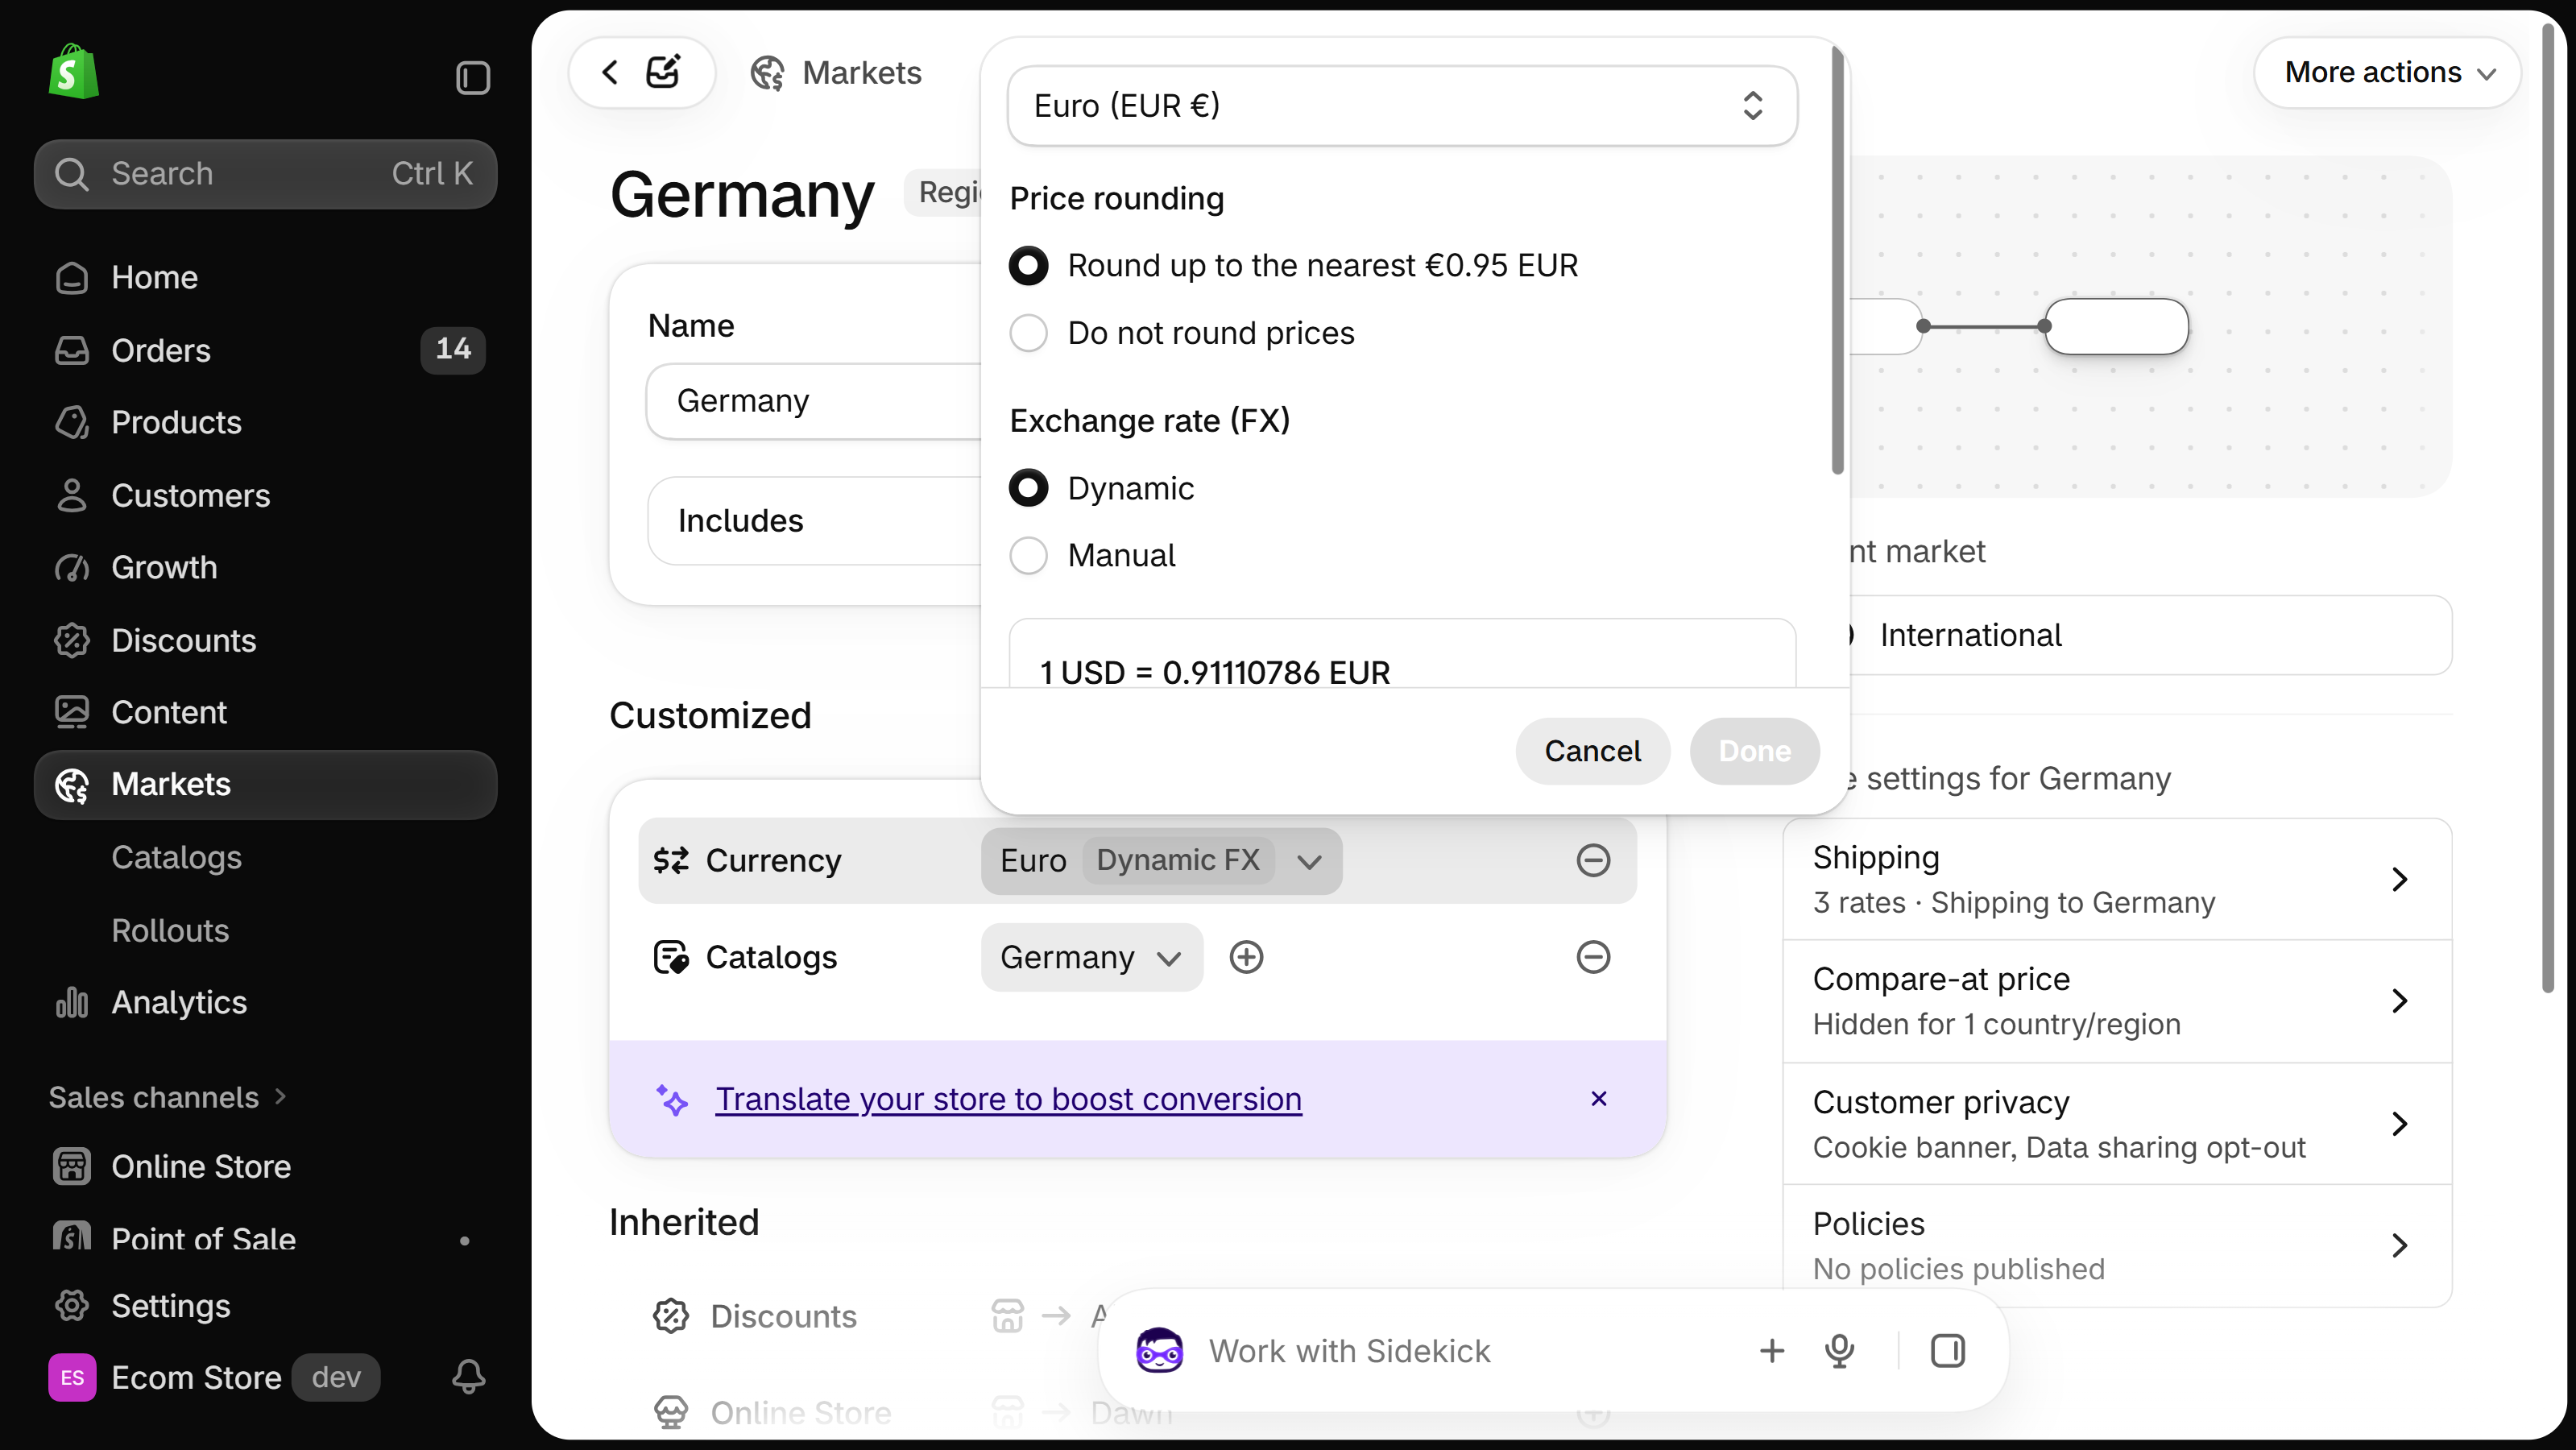This screenshot has height=1450, width=2576.
Task: Collapse the sidebar with the panel icon
Action: (x=473, y=78)
